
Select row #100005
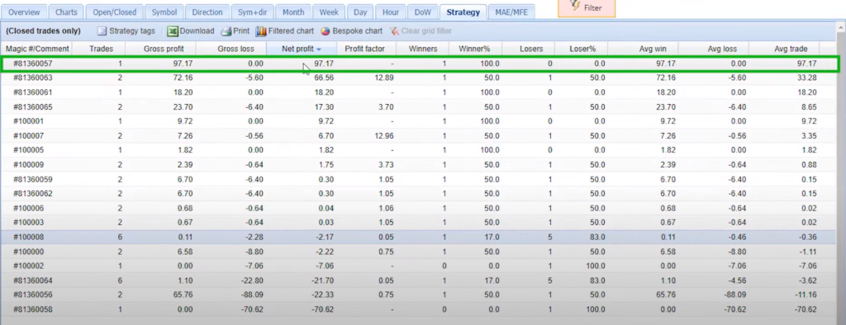point(419,150)
